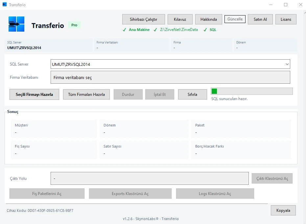The image size is (306, 224).
Task: Click the SQL status green checkmark
Action: (205, 30)
